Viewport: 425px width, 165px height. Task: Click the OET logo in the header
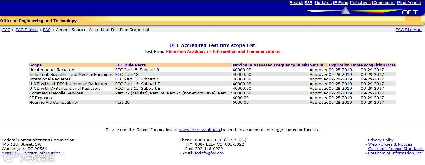coord(410,12)
